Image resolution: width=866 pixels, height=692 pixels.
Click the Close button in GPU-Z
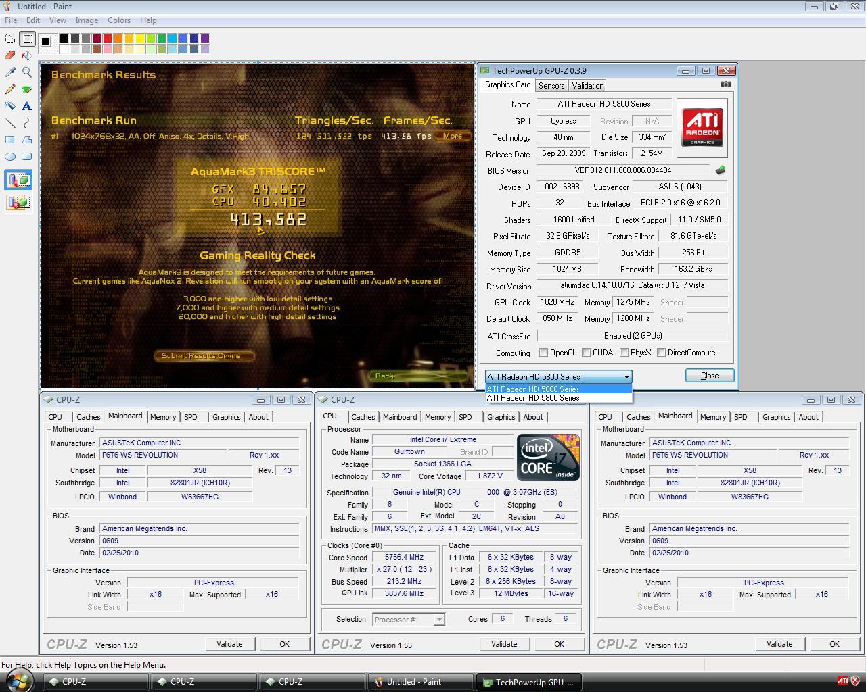point(710,376)
